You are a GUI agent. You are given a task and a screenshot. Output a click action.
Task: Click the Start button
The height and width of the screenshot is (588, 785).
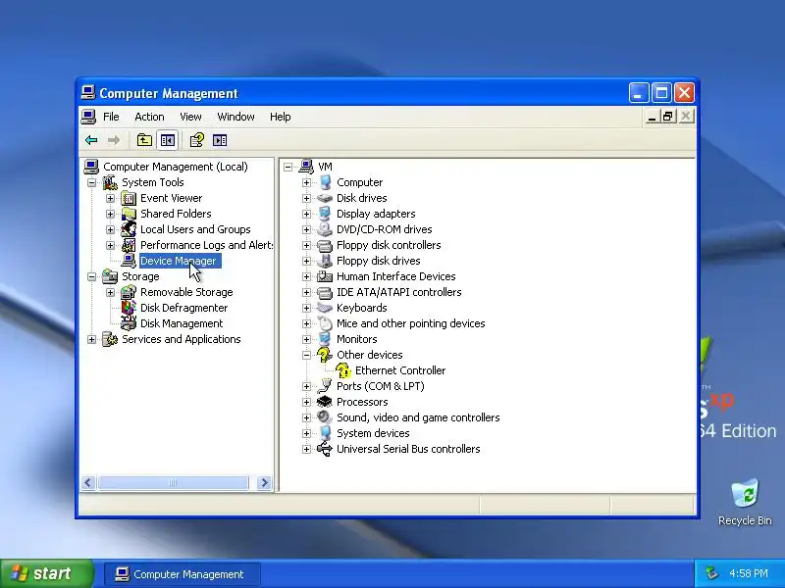click(47, 573)
